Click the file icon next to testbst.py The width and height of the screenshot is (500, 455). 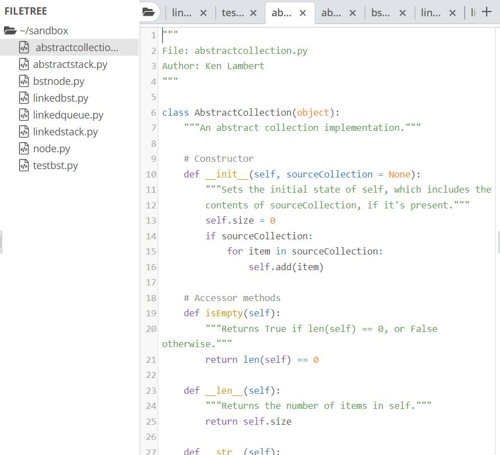tap(25, 165)
